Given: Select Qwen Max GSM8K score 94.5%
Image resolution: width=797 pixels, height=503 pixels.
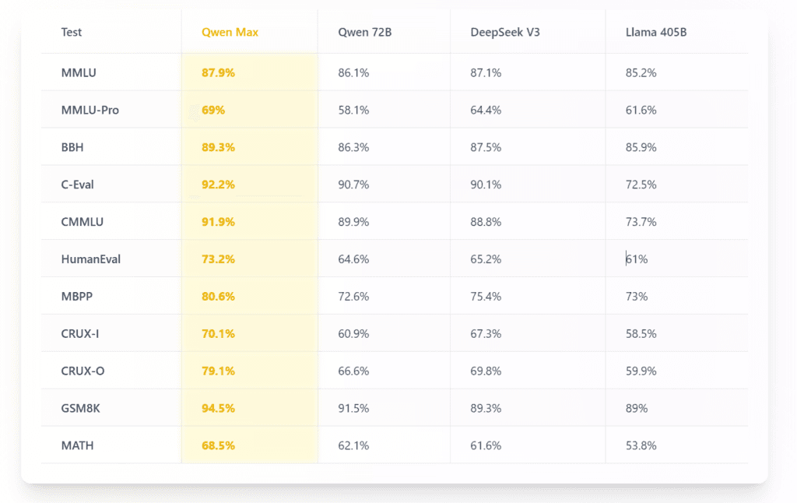Looking at the screenshot, I should pyautogui.click(x=218, y=409).
